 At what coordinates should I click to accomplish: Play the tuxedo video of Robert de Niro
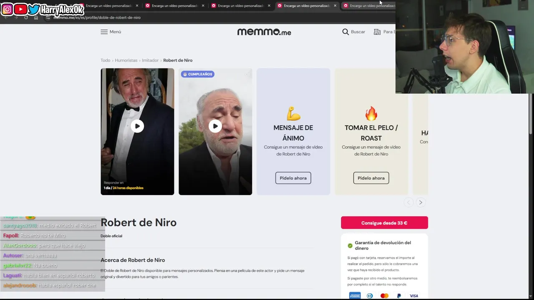point(137,126)
